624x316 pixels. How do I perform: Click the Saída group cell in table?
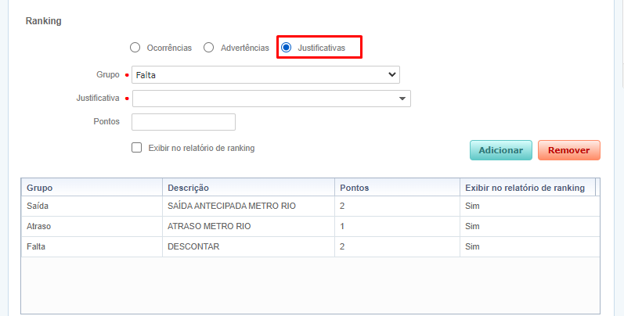tap(38, 206)
